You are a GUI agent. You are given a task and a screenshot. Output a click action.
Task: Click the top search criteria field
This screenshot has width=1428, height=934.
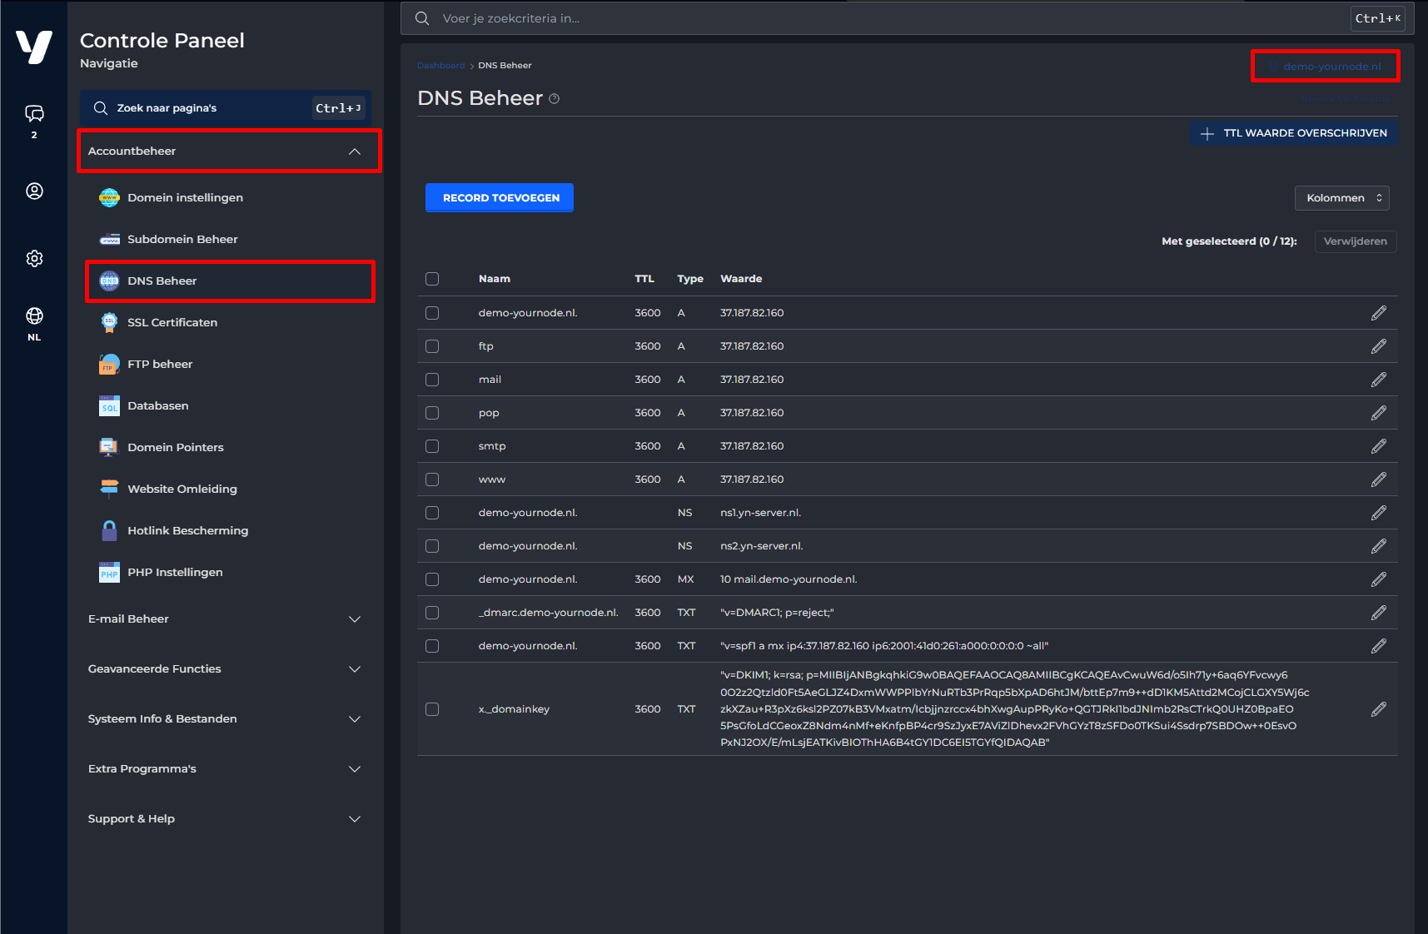point(908,18)
